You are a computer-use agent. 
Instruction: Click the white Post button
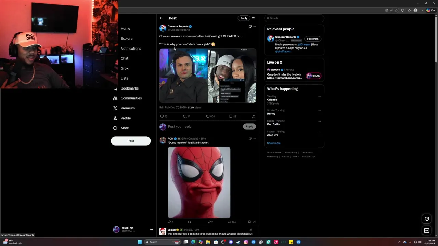[131, 141]
